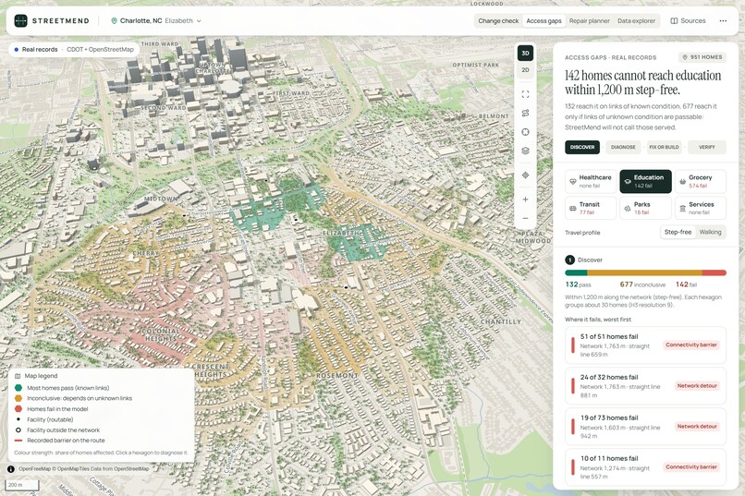The width and height of the screenshot is (745, 496).
Task: Click the location pin icon beside Charlotte, NC
Action: (114, 21)
